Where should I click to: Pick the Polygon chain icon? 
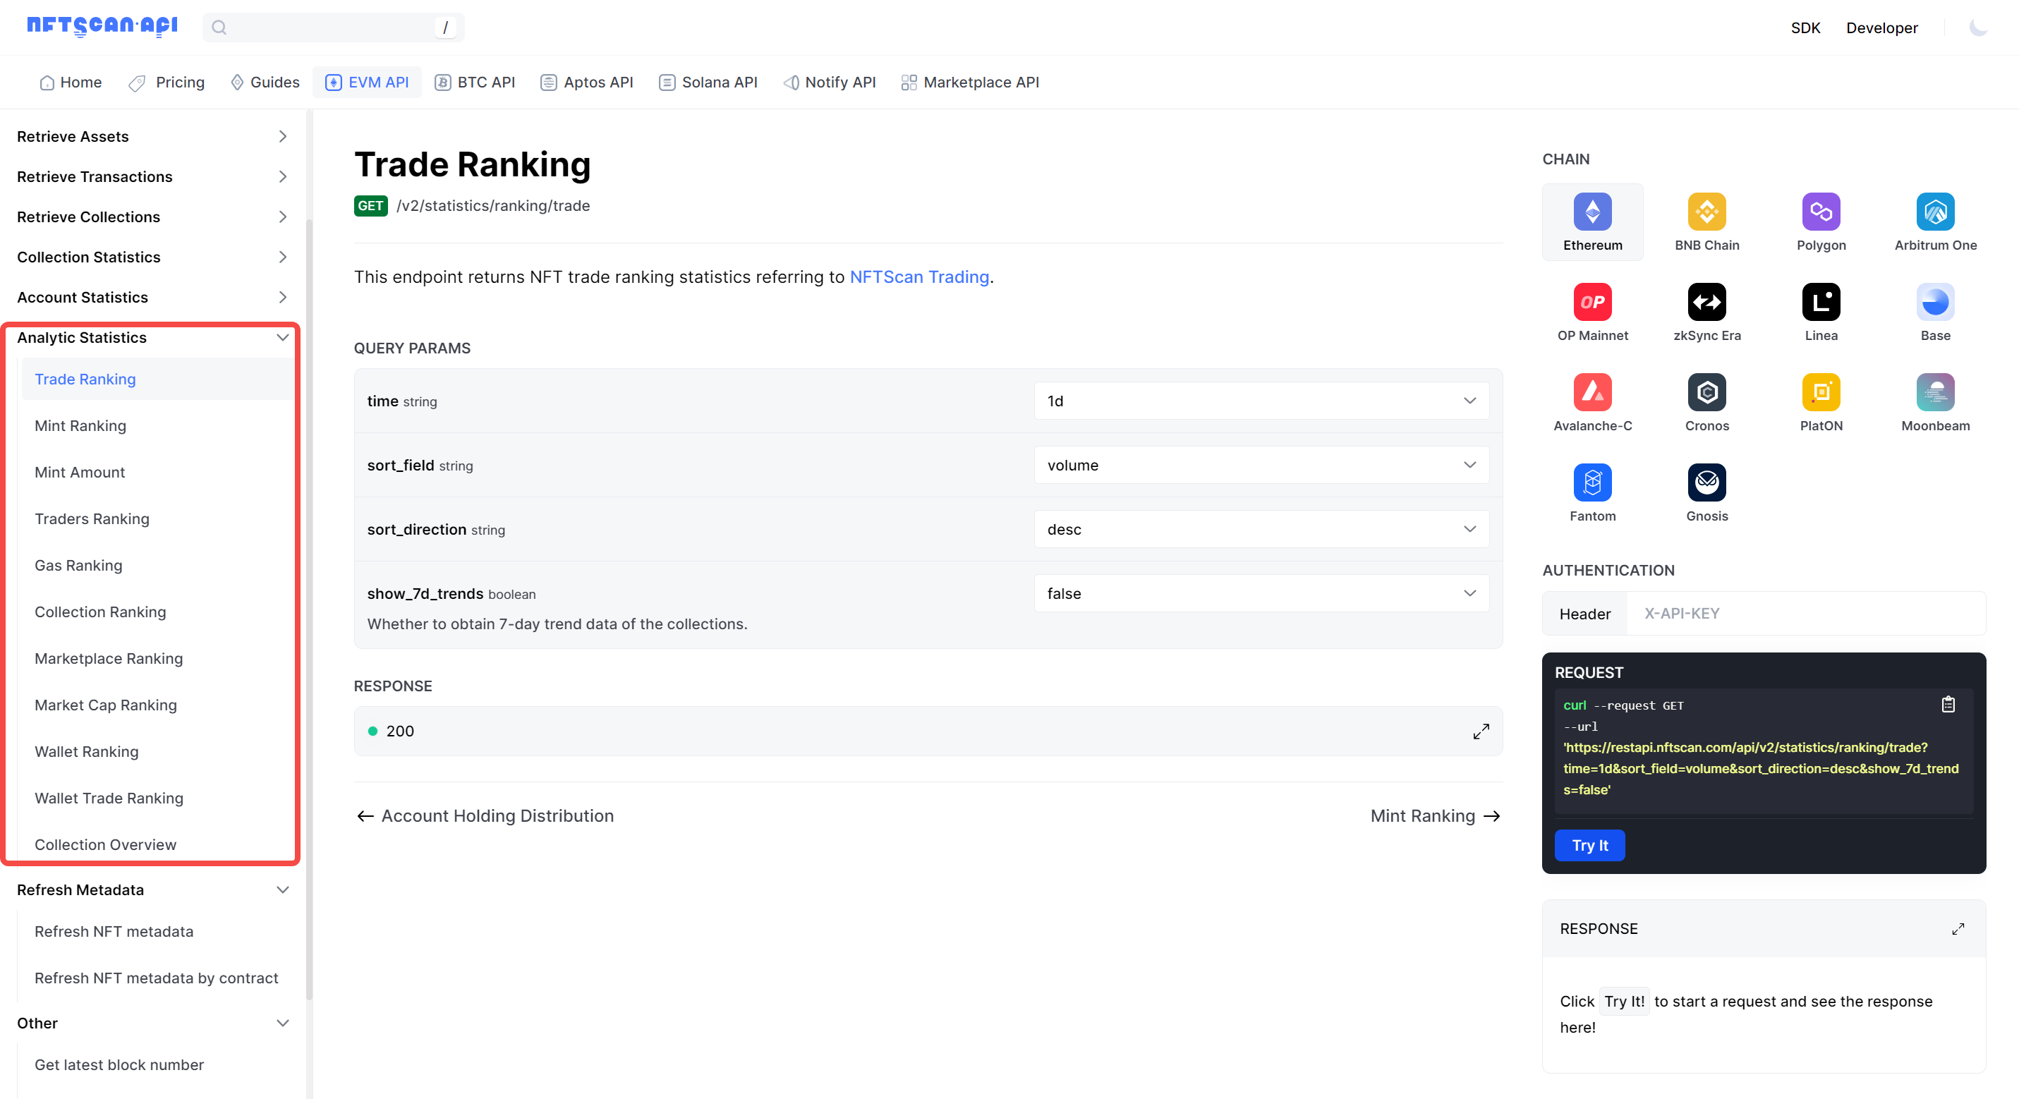click(1820, 212)
